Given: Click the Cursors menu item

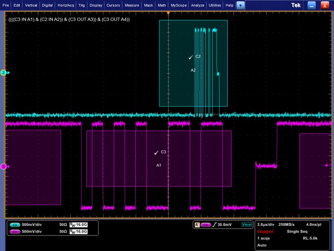Looking at the screenshot, I should (114, 5).
